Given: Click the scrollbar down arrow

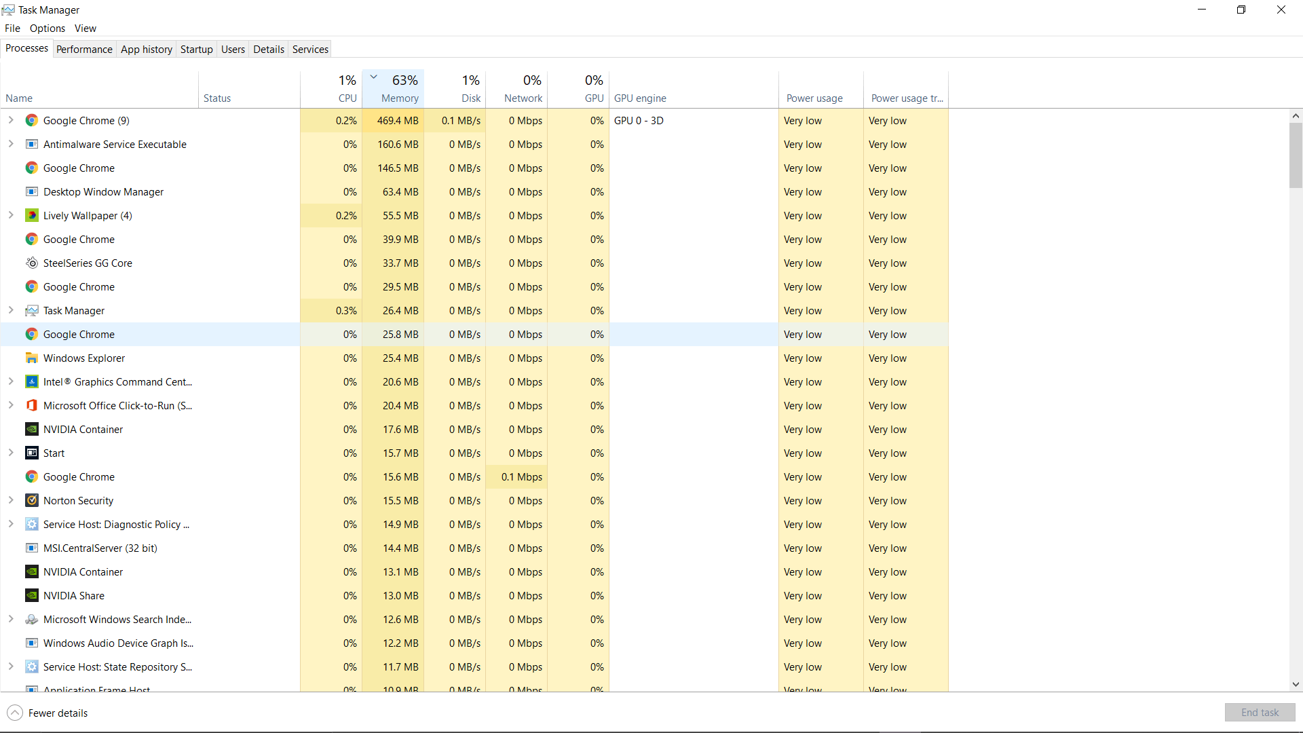Looking at the screenshot, I should [1296, 685].
